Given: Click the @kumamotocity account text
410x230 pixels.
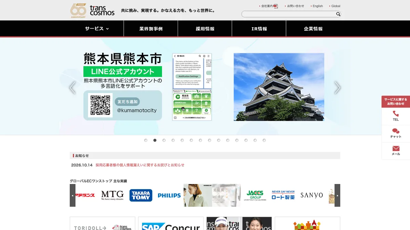Looking at the screenshot, I should click(137, 110).
